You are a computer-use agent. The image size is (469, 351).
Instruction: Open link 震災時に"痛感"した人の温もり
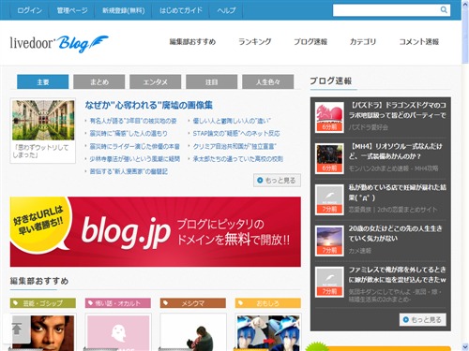129,134
